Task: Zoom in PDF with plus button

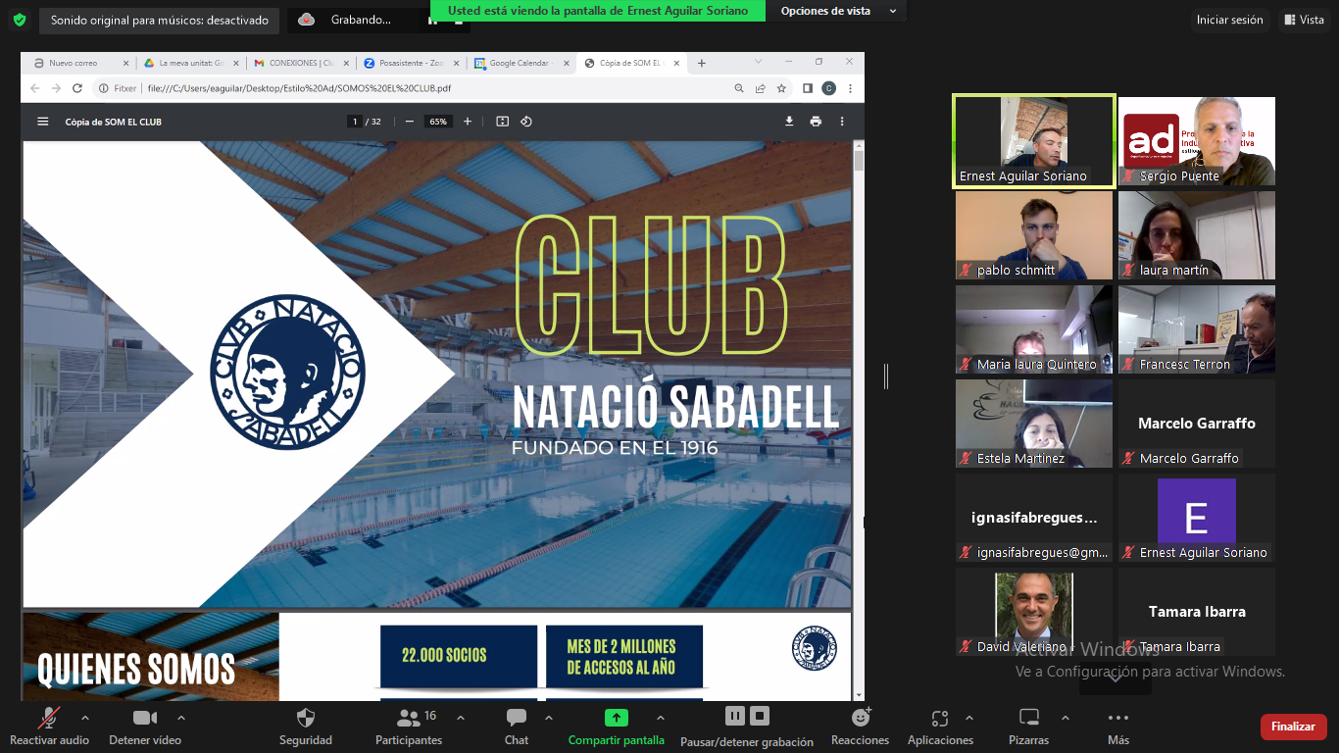Action: tap(468, 122)
